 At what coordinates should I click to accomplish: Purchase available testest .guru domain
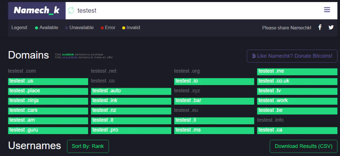click(48, 131)
